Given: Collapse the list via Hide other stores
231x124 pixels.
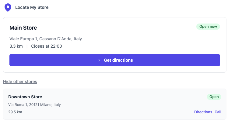Looking at the screenshot, I should click(x=20, y=82).
